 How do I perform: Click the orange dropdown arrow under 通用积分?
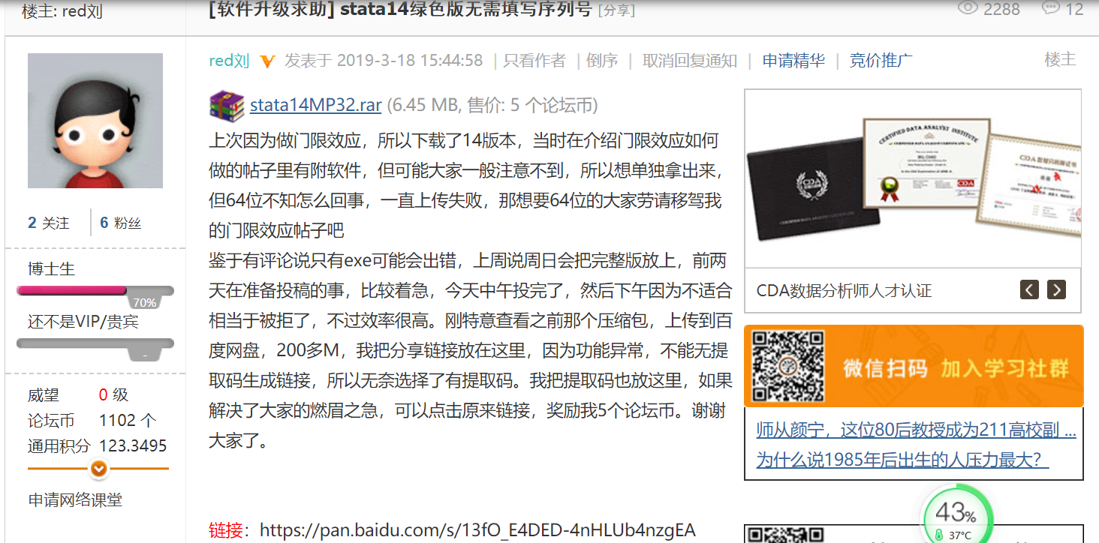98,469
